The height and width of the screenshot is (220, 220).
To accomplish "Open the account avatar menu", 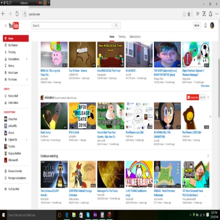I will click(x=212, y=26).
